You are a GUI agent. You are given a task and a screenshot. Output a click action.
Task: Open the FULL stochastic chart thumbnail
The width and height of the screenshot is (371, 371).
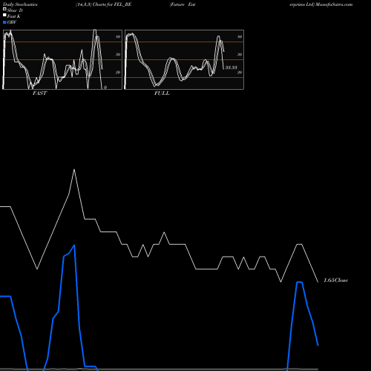[x=184, y=59]
